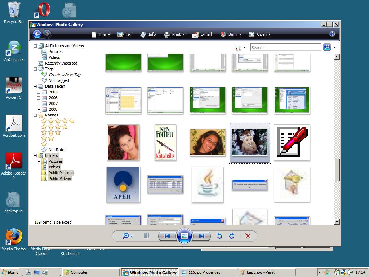Rotate picture clockwise
Viewport: 369px width, 277px height.
click(x=232, y=236)
